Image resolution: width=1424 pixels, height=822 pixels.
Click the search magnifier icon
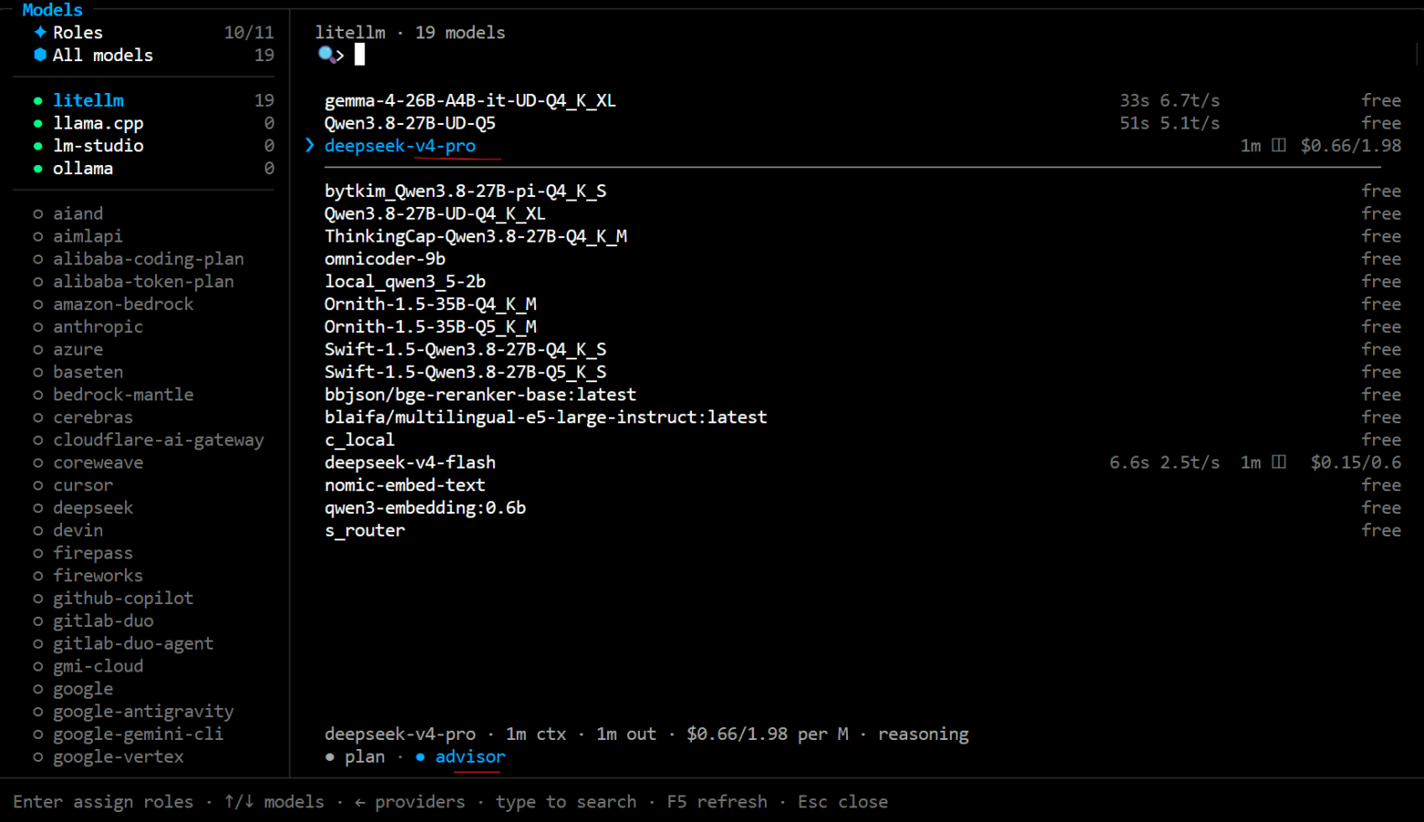pyautogui.click(x=327, y=55)
